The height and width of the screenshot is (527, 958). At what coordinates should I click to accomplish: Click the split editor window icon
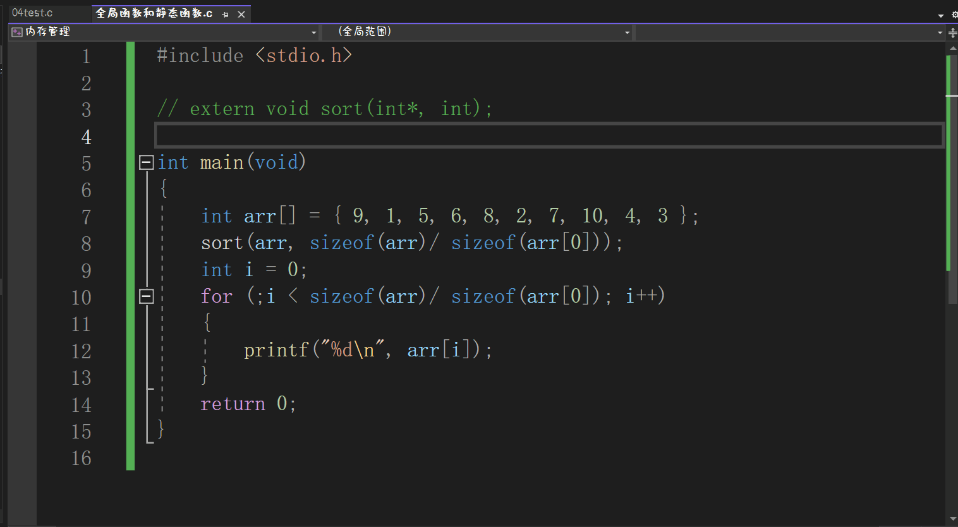pyautogui.click(x=952, y=32)
